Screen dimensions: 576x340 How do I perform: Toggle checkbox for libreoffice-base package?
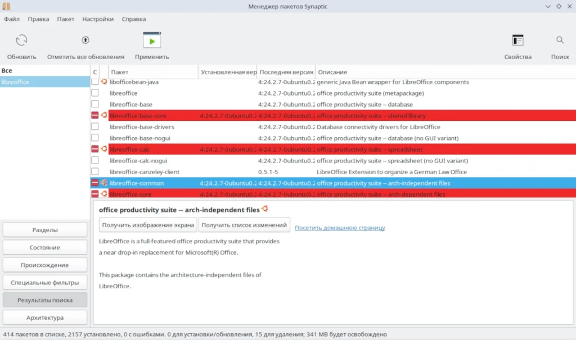(94, 104)
